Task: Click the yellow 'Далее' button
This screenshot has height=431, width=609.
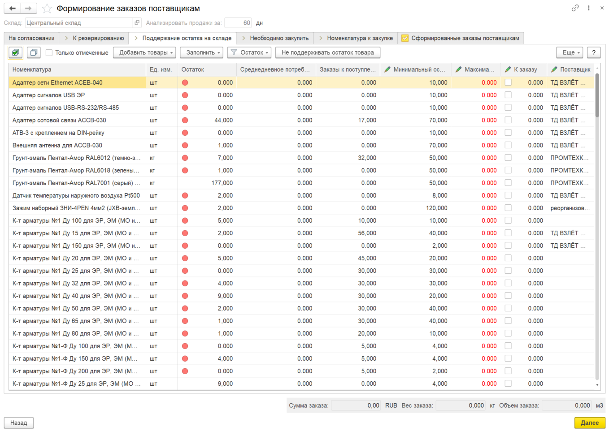Action: point(590,422)
